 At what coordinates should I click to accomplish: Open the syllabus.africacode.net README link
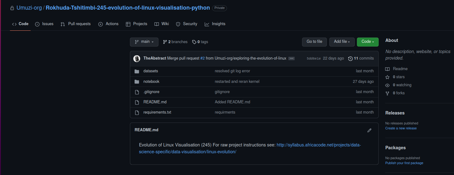(318, 145)
